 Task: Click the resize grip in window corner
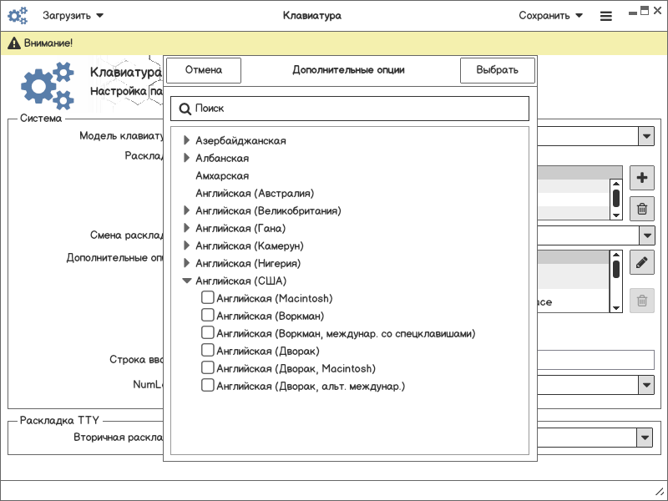pyautogui.click(x=659, y=492)
